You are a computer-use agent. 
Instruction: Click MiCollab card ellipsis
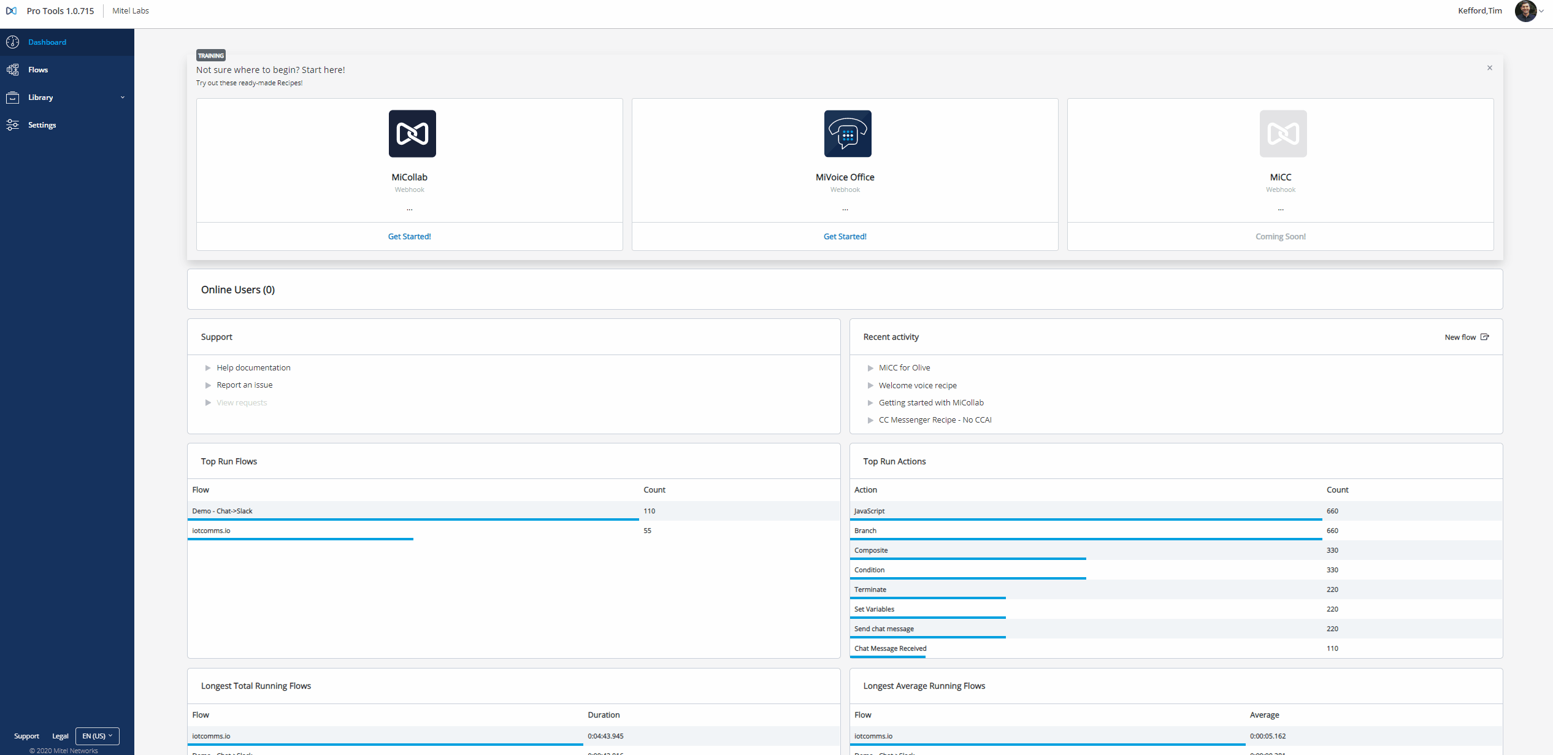[x=409, y=210]
